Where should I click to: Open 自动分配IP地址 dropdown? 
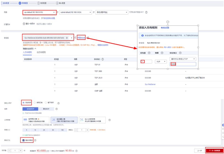click(x=112, y=12)
